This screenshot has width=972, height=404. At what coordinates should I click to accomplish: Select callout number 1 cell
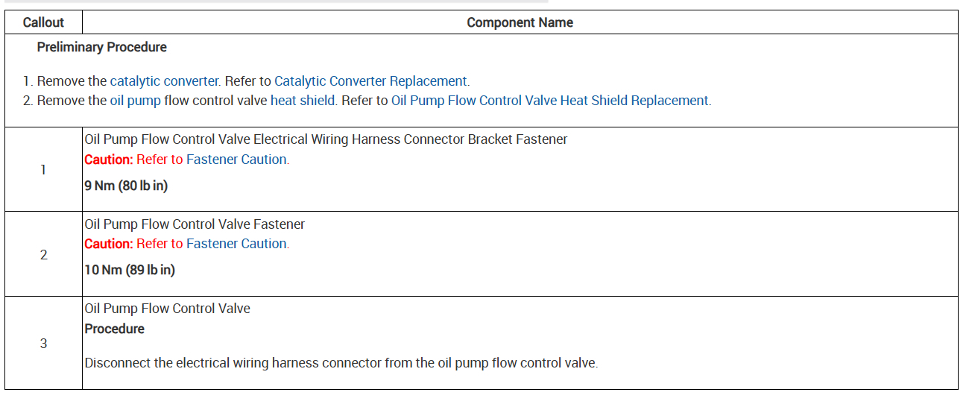pos(43,170)
